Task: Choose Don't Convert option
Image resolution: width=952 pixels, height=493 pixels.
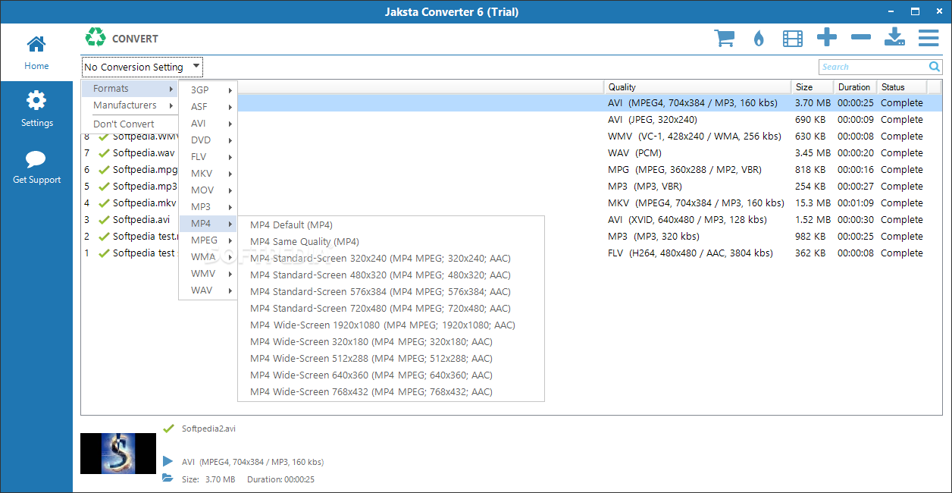Action: (130, 124)
